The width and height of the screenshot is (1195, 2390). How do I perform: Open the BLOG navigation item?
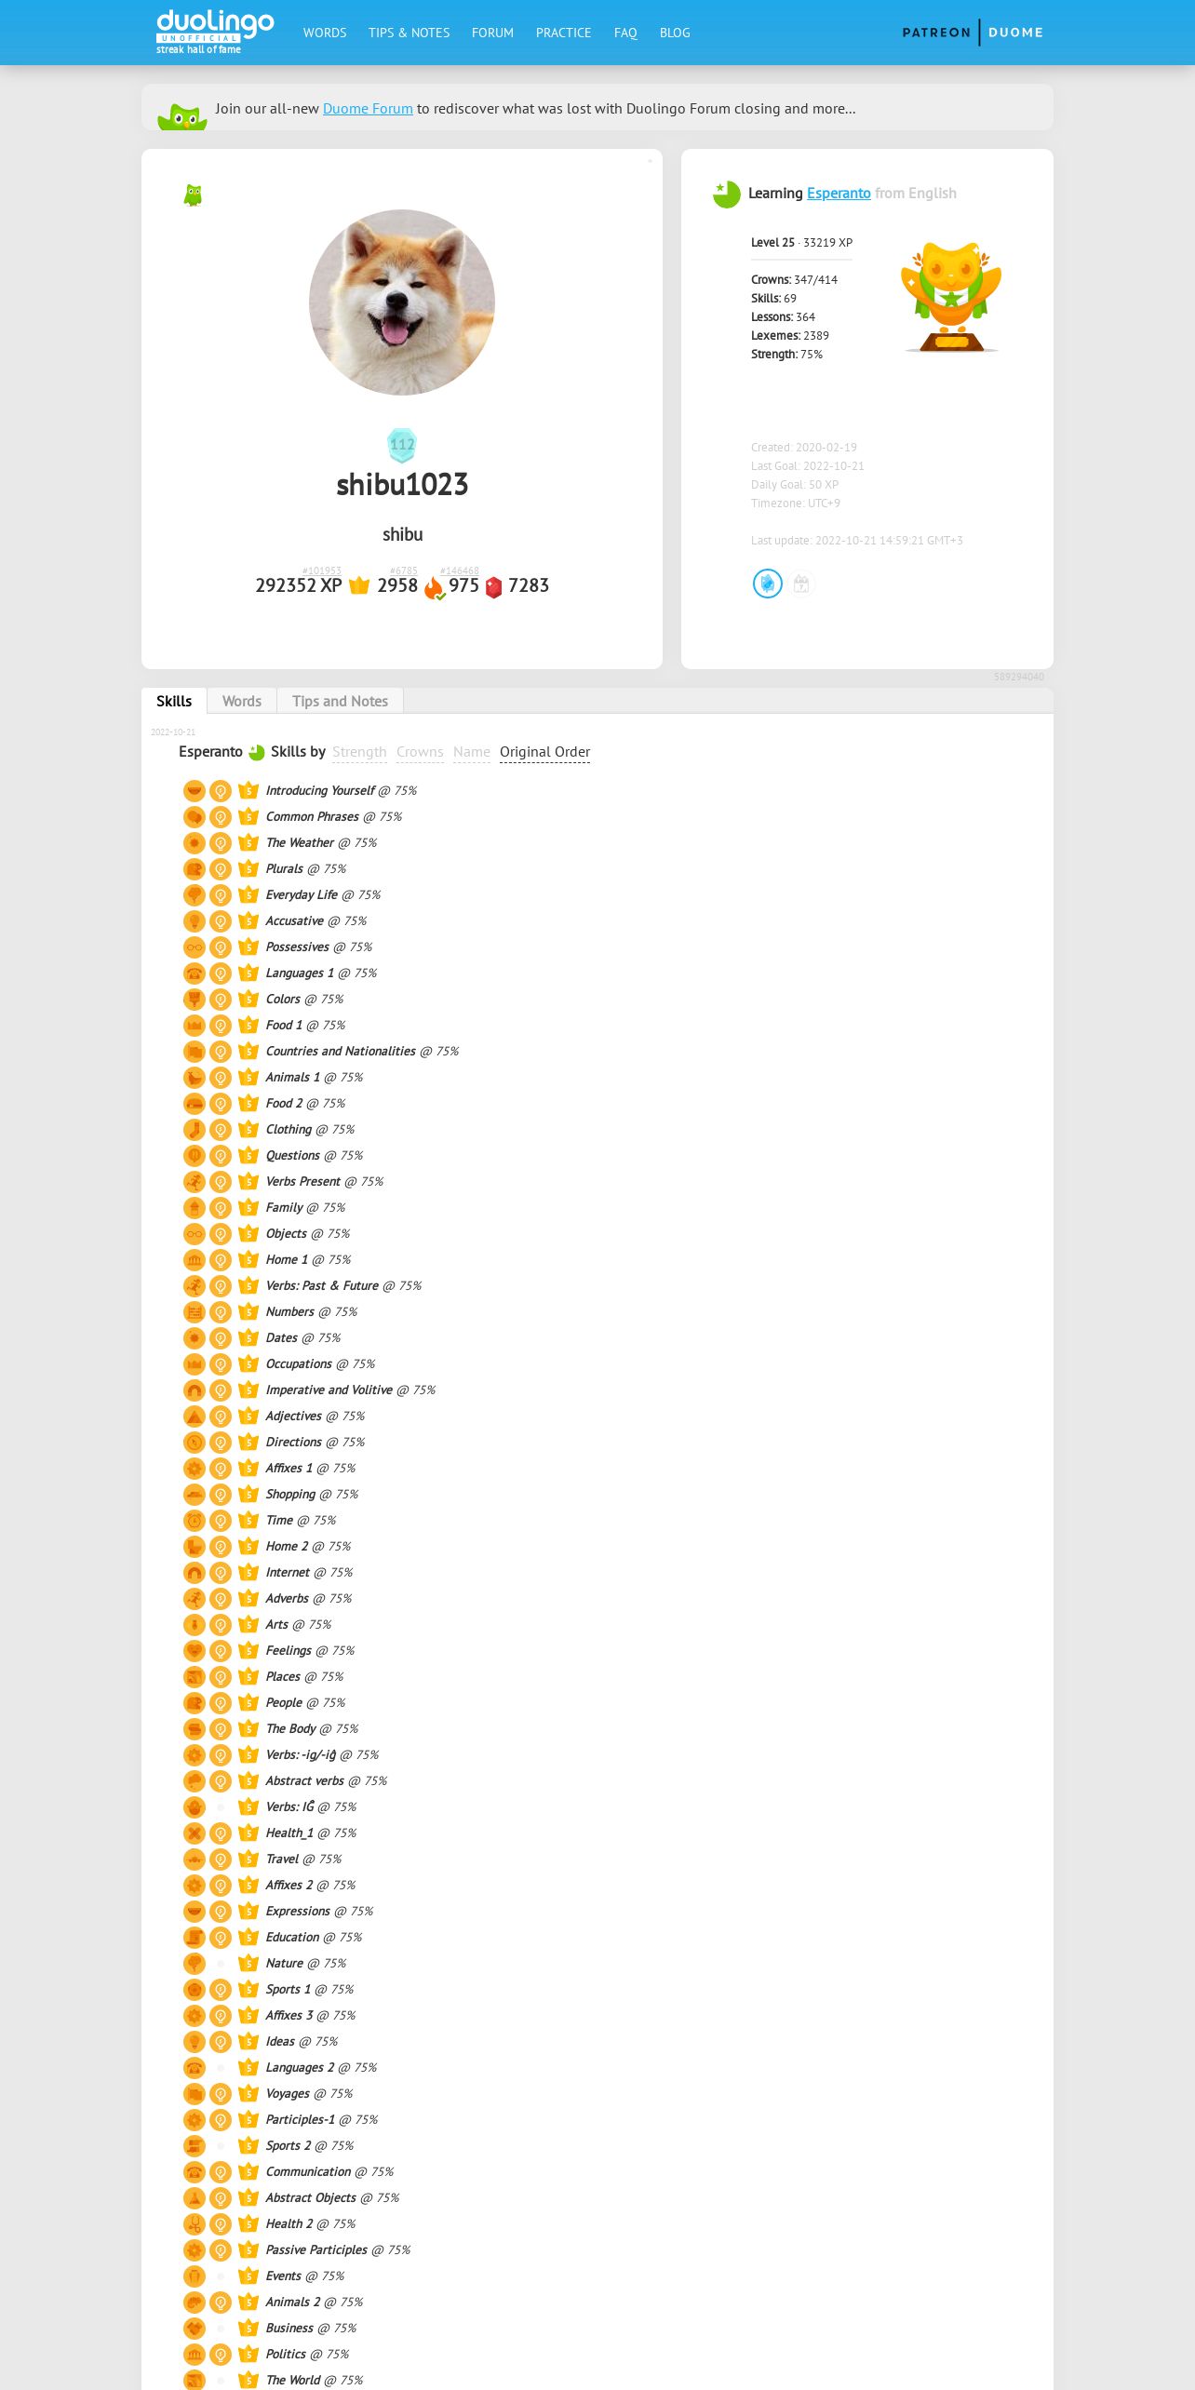pos(675,33)
